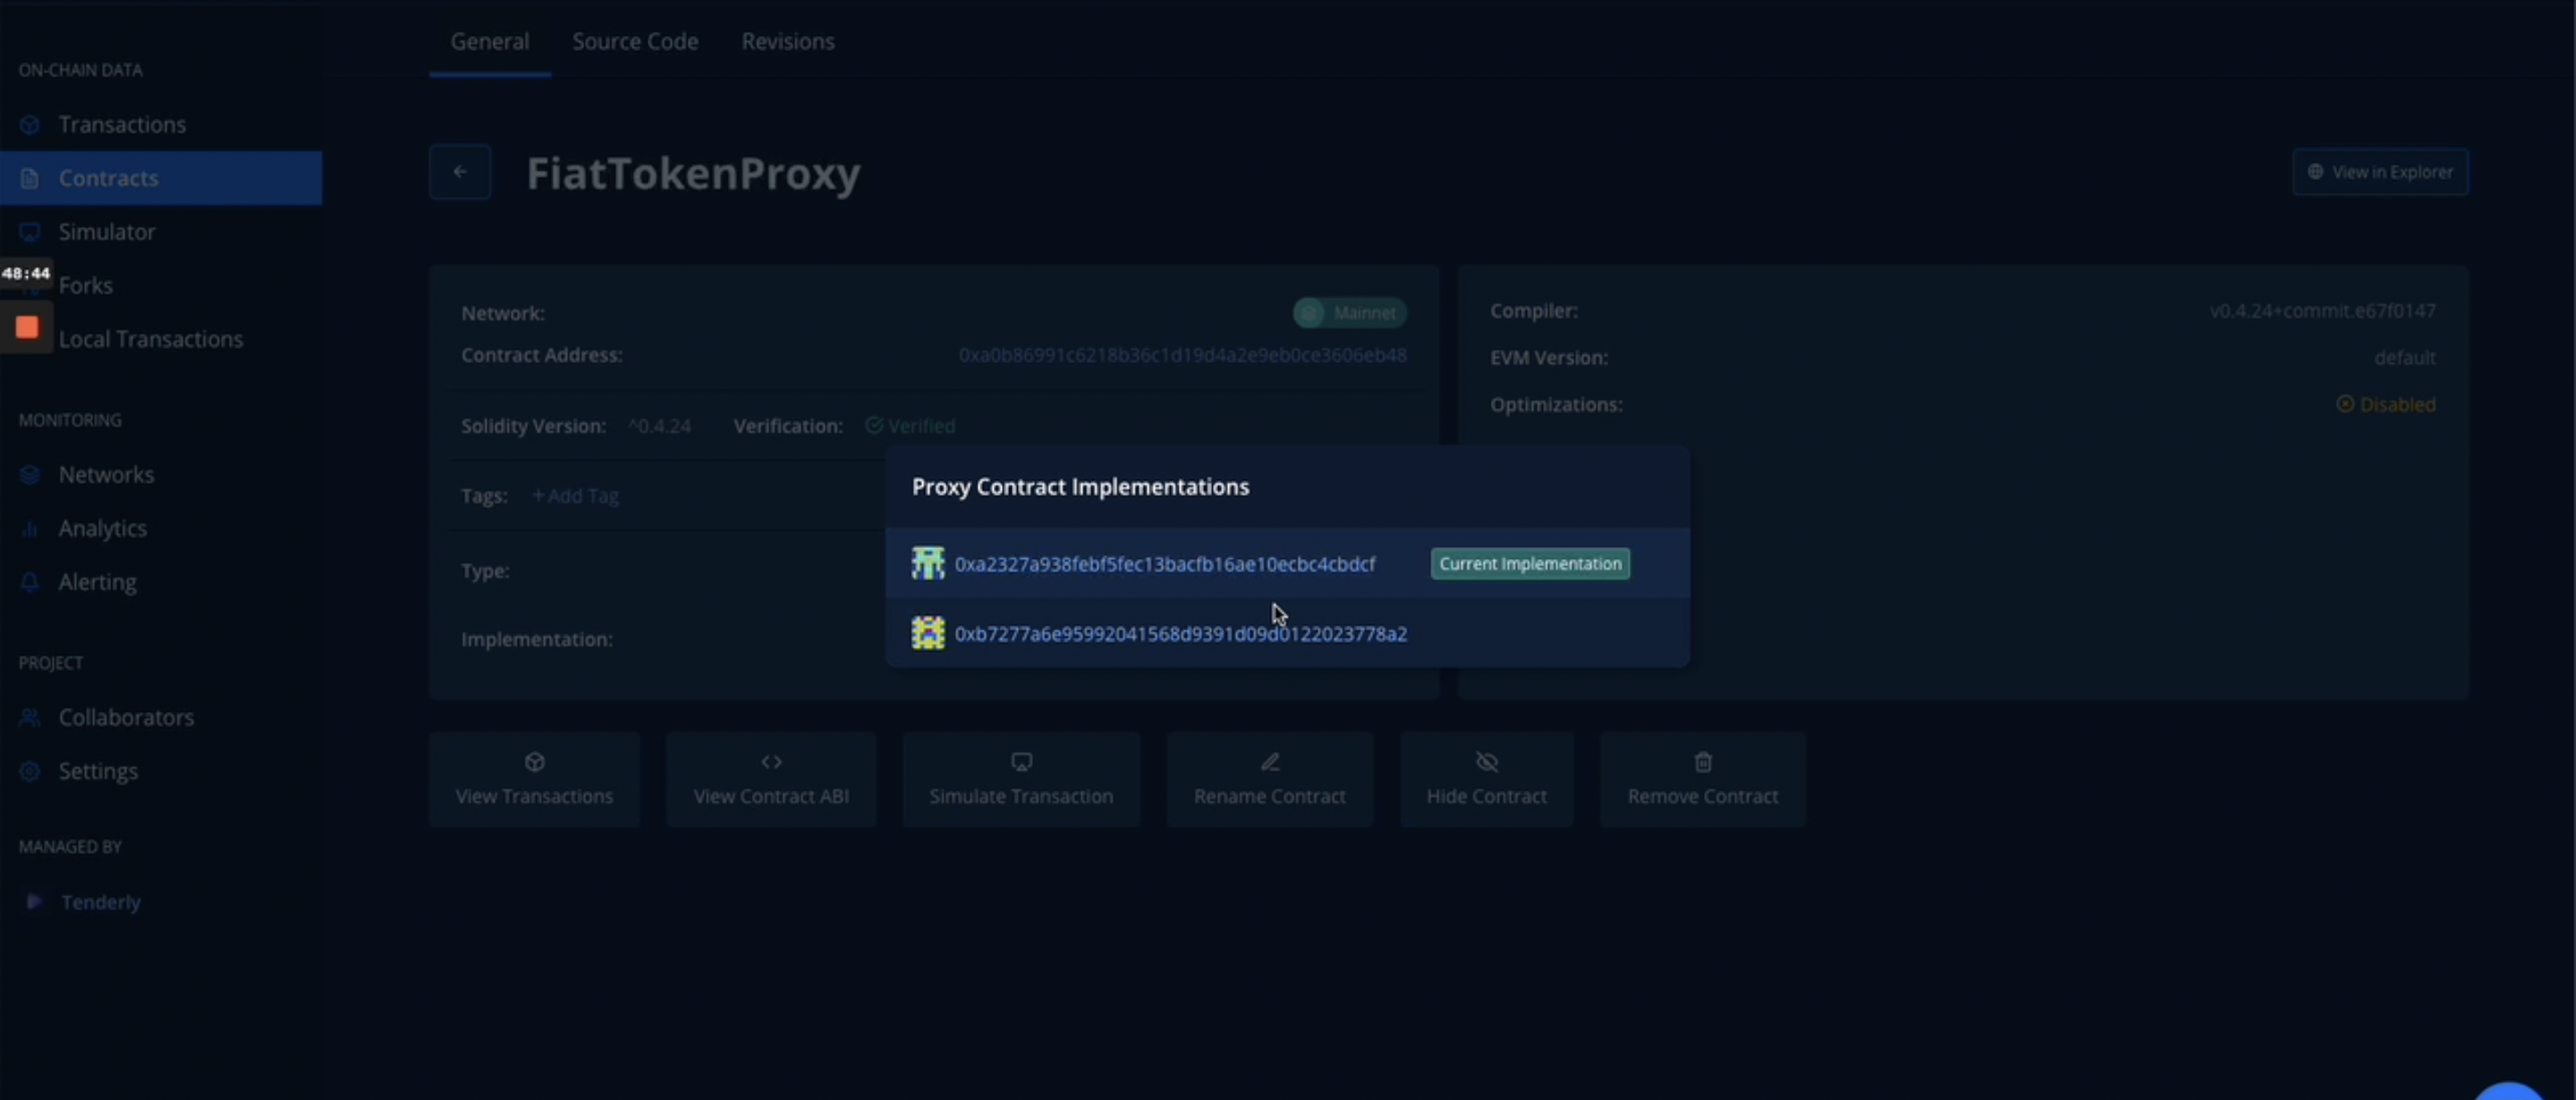This screenshot has width=2576, height=1100.
Task: Click the Tenderly managed-by link
Action: (100, 902)
